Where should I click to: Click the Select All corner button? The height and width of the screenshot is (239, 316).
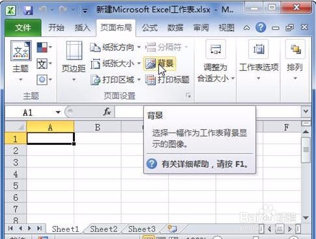point(16,127)
